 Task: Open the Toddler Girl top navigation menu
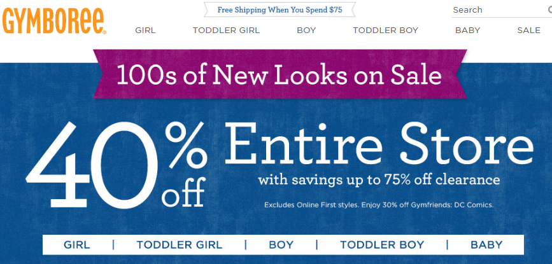click(226, 31)
